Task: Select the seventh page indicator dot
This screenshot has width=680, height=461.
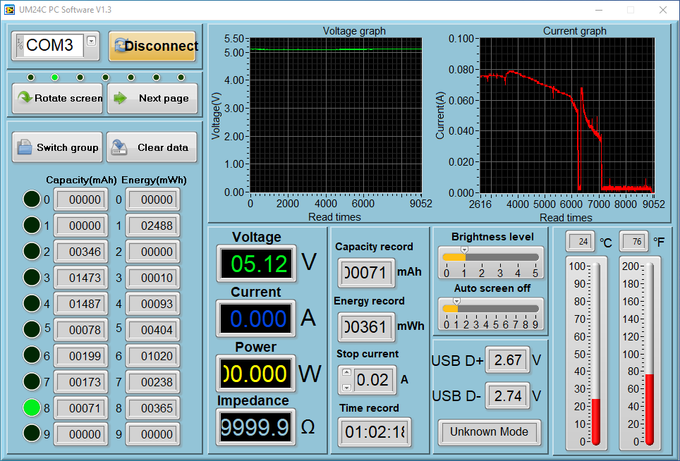Action: click(x=181, y=78)
